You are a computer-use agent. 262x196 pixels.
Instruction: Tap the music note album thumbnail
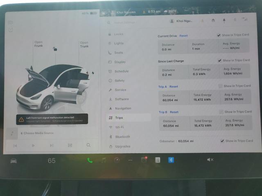12,134
